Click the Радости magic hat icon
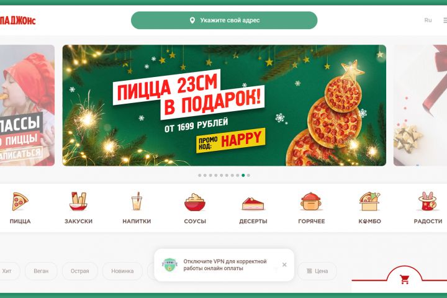This screenshot has width=447, height=298. (428, 201)
